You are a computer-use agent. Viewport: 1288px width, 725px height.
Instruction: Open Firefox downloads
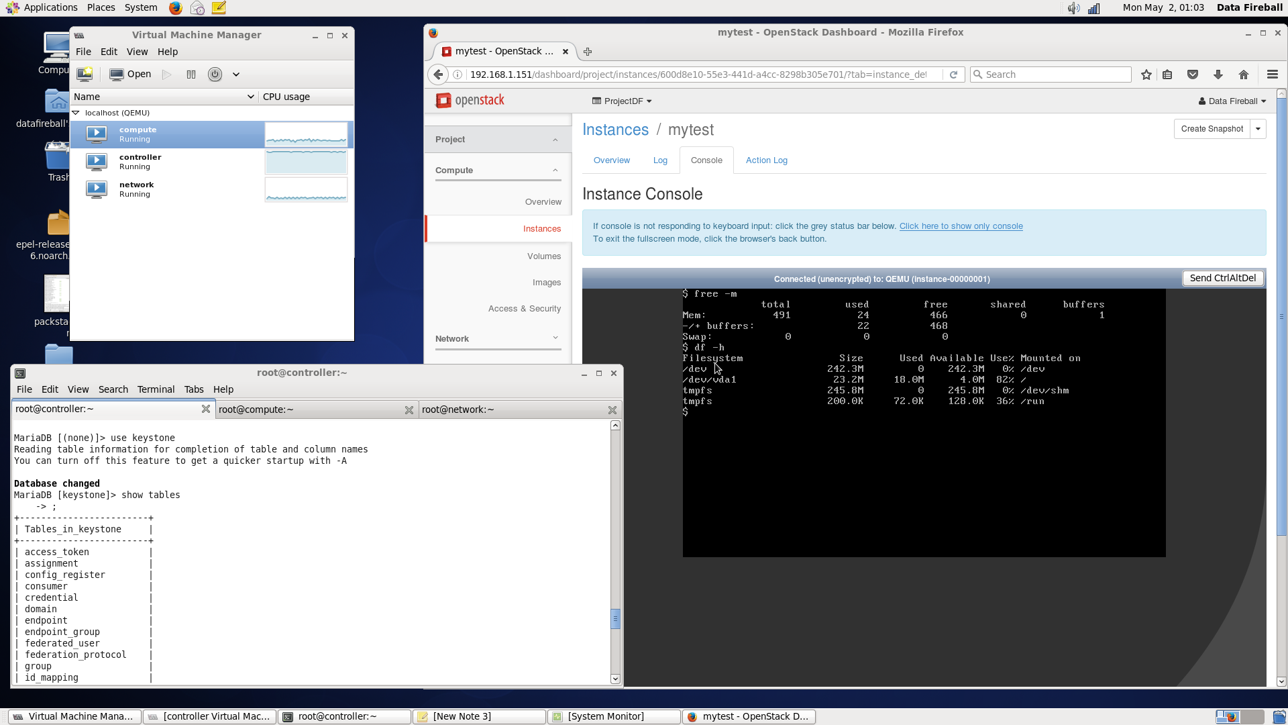coord(1218,75)
